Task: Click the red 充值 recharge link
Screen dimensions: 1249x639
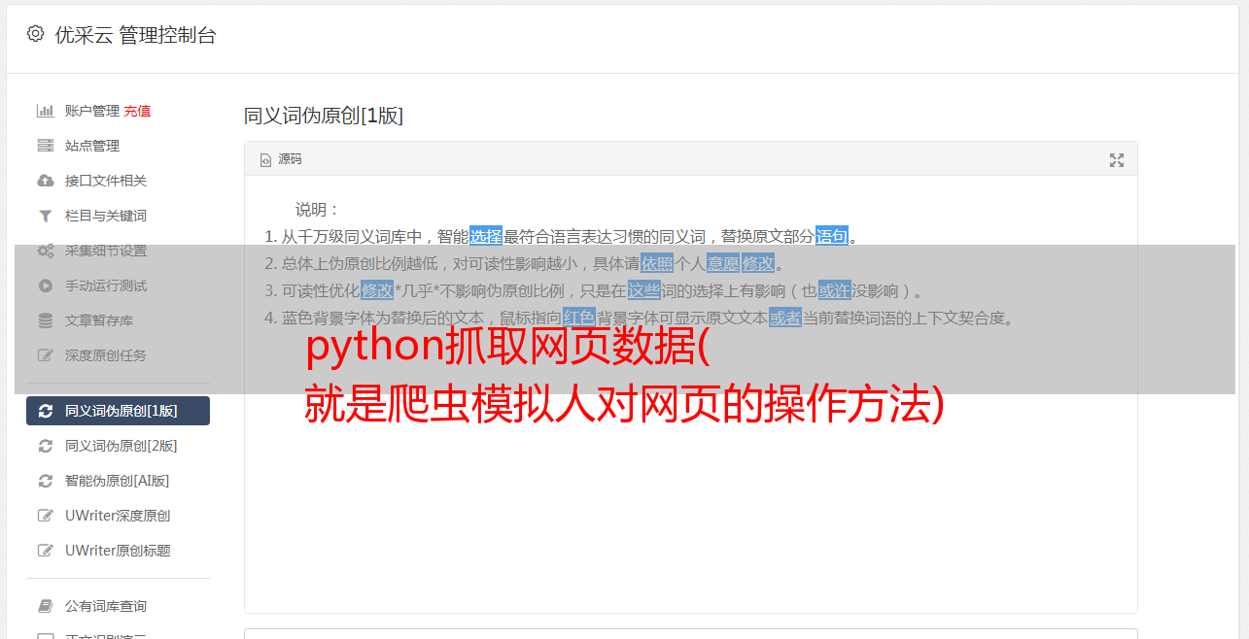Action: coord(137,111)
